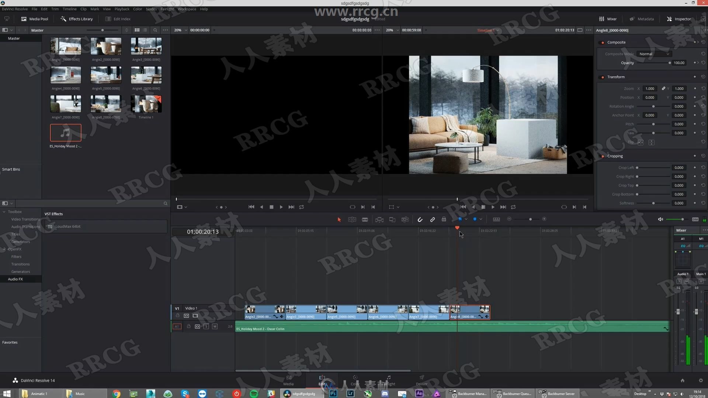This screenshot has width=708, height=398.
Task: Click the Flip vertical icon
Action: pyautogui.click(x=652, y=142)
